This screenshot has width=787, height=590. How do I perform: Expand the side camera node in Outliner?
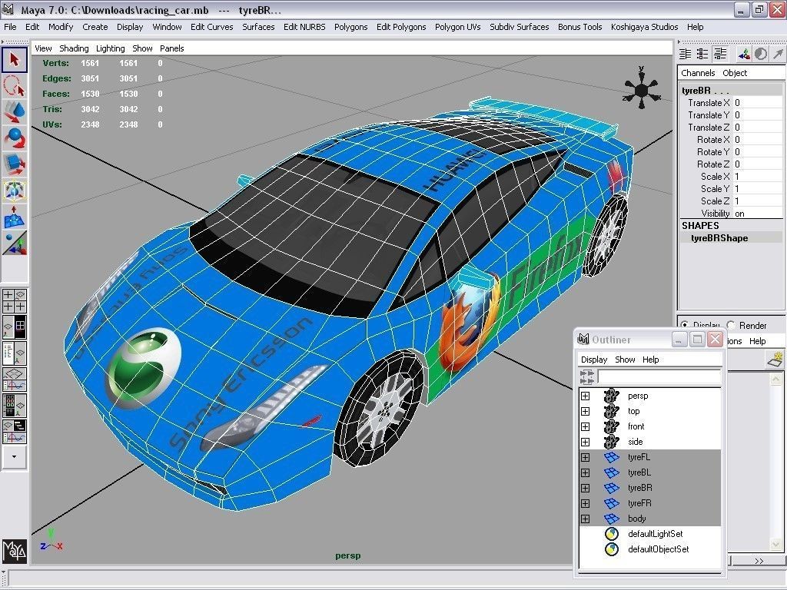tap(585, 442)
